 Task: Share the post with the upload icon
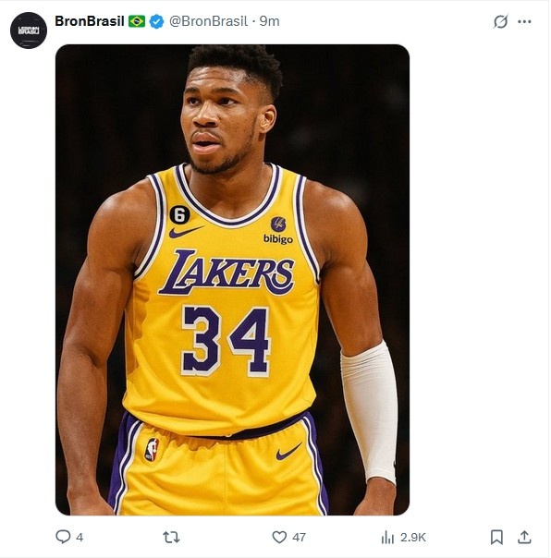pyautogui.click(x=524, y=537)
